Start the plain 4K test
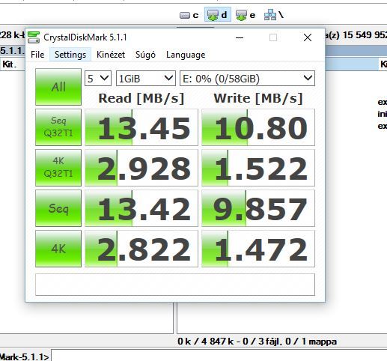Viewport: 387px width, 361px height. 58,249
